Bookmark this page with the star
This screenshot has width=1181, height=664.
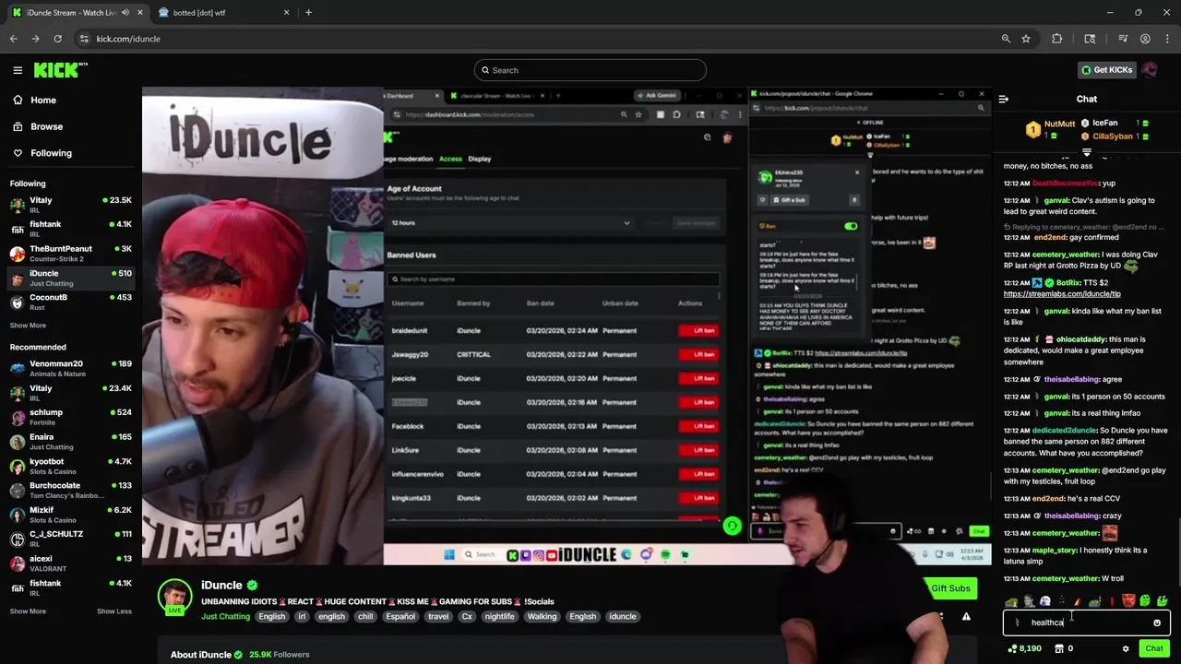click(1026, 39)
